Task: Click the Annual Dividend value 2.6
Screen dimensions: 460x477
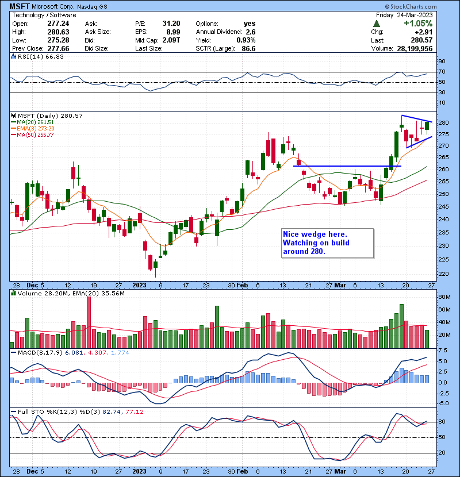Action: [x=251, y=32]
